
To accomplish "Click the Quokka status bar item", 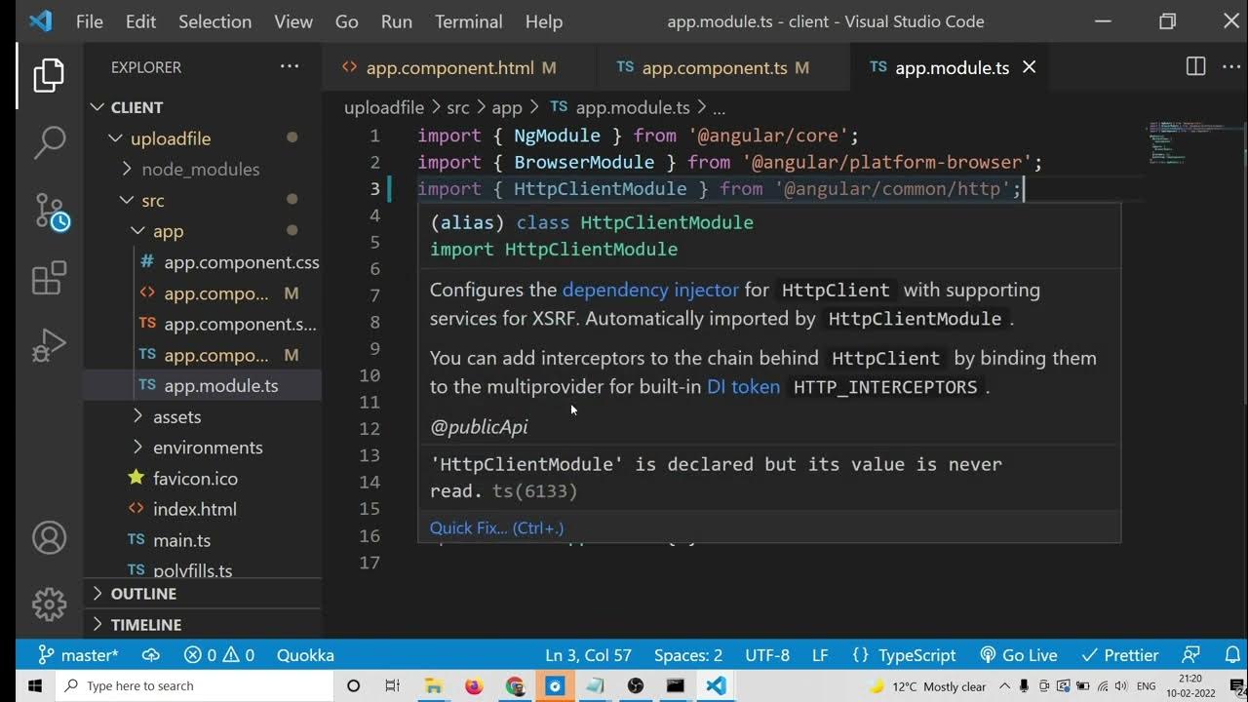I will coord(305,655).
